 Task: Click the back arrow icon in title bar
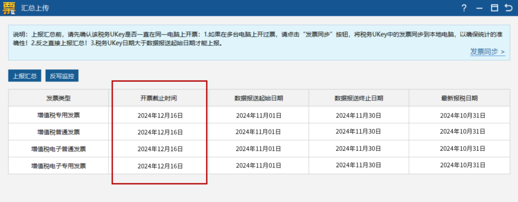point(509,8)
